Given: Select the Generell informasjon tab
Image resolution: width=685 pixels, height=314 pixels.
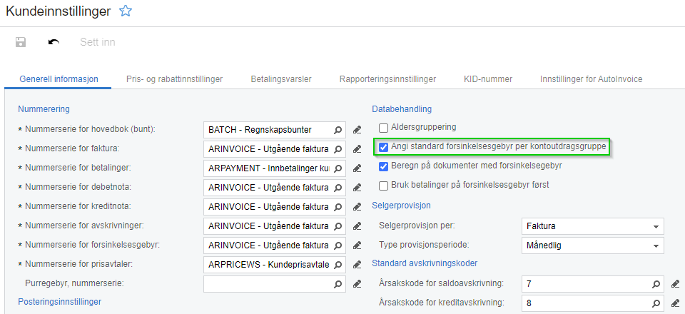Looking at the screenshot, I should (x=59, y=79).
